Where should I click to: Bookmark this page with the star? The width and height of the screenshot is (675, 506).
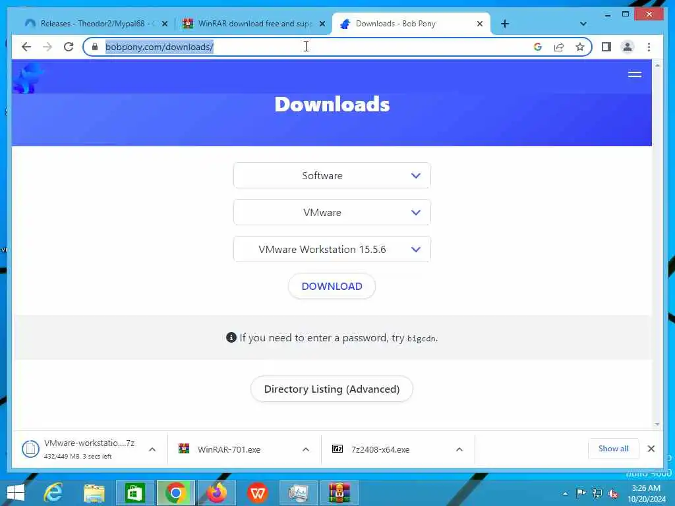click(580, 47)
